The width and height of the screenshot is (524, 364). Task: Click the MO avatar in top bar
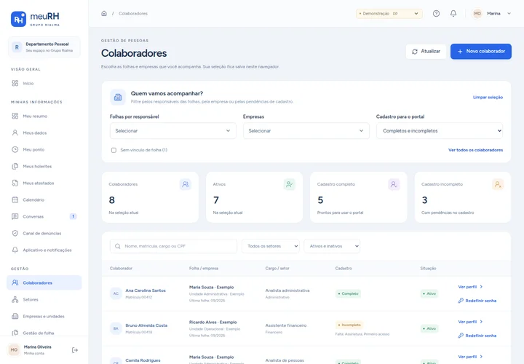point(477,13)
